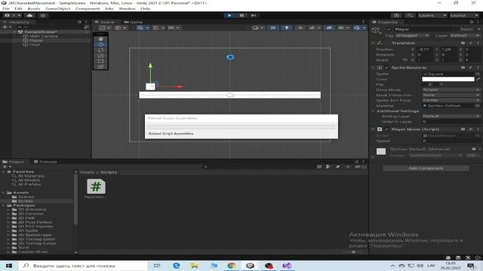Select All Materials in Favorites
483x271 pixels.
(x=31, y=176)
